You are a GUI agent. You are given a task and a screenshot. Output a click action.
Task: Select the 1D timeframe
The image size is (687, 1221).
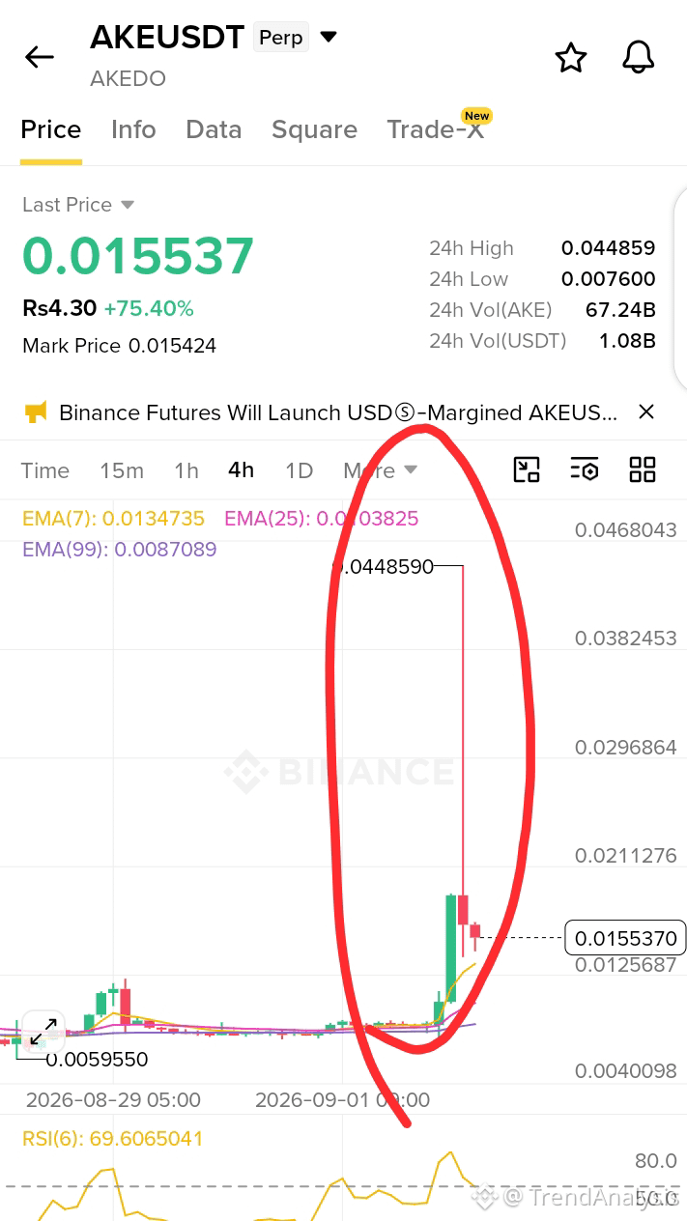pos(300,470)
